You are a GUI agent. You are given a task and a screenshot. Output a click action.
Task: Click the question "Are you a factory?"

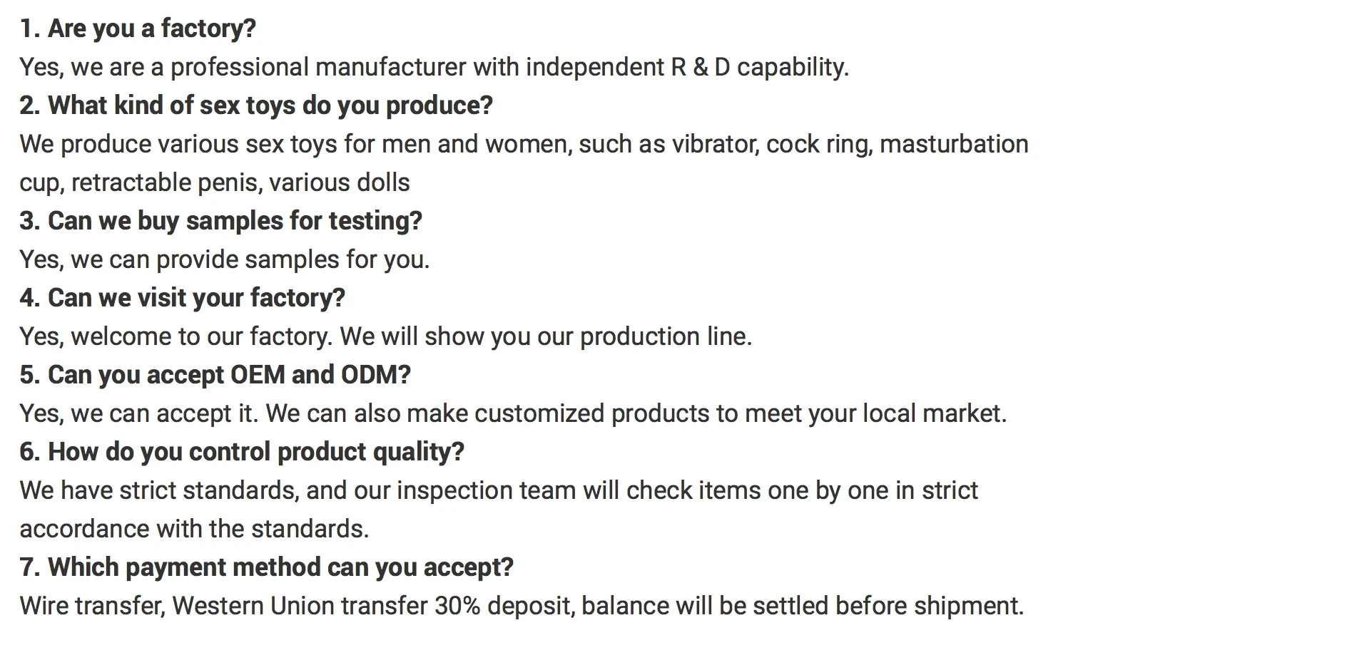pyautogui.click(x=138, y=29)
